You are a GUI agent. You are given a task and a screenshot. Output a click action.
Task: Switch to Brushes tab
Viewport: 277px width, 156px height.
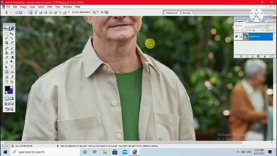tap(187, 13)
